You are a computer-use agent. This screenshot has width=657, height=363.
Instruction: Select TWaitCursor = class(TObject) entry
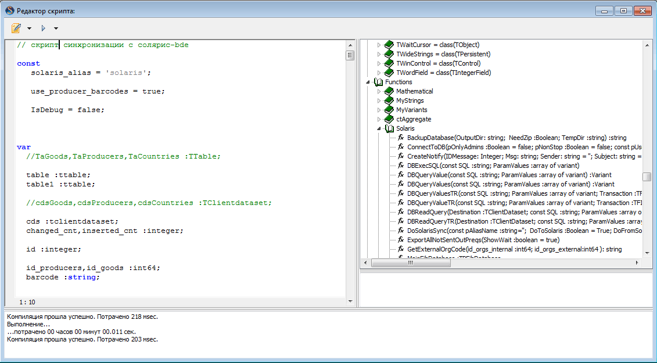coord(438,45)
